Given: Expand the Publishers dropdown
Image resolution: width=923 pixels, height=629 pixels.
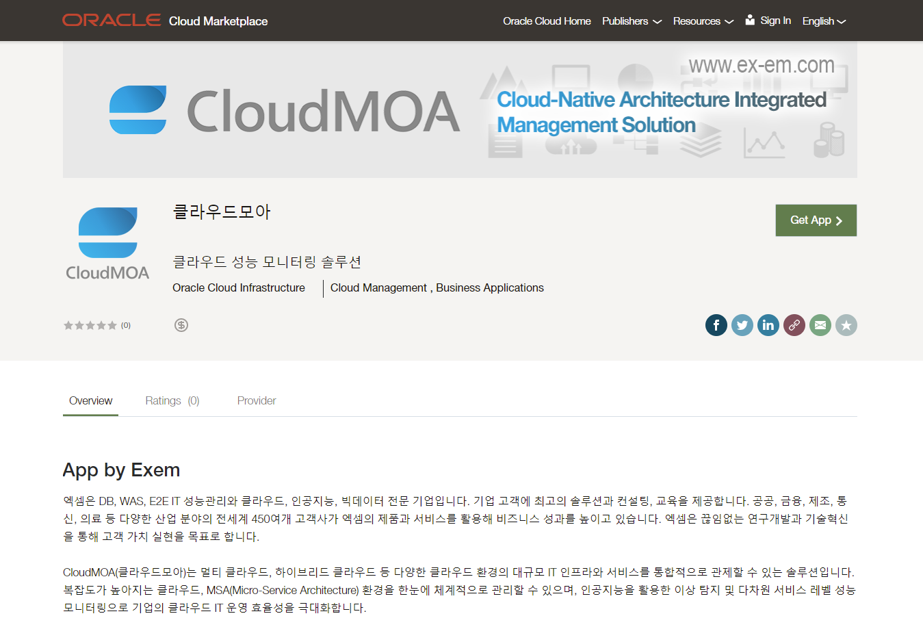Looking at the screenshot, I should pos(632,21).
